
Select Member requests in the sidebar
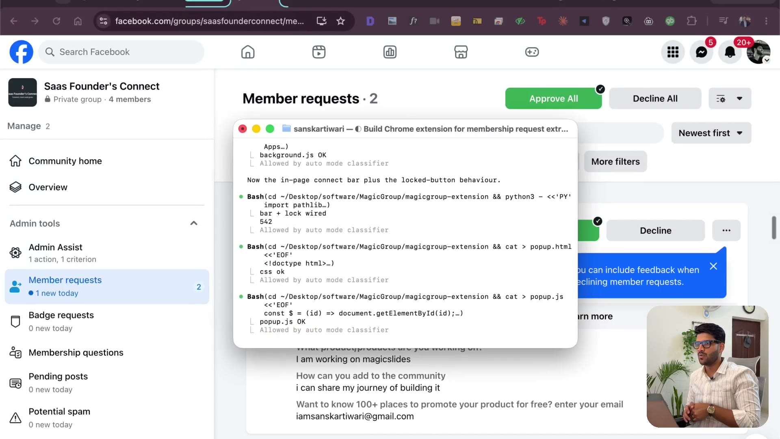click(107, 287)
